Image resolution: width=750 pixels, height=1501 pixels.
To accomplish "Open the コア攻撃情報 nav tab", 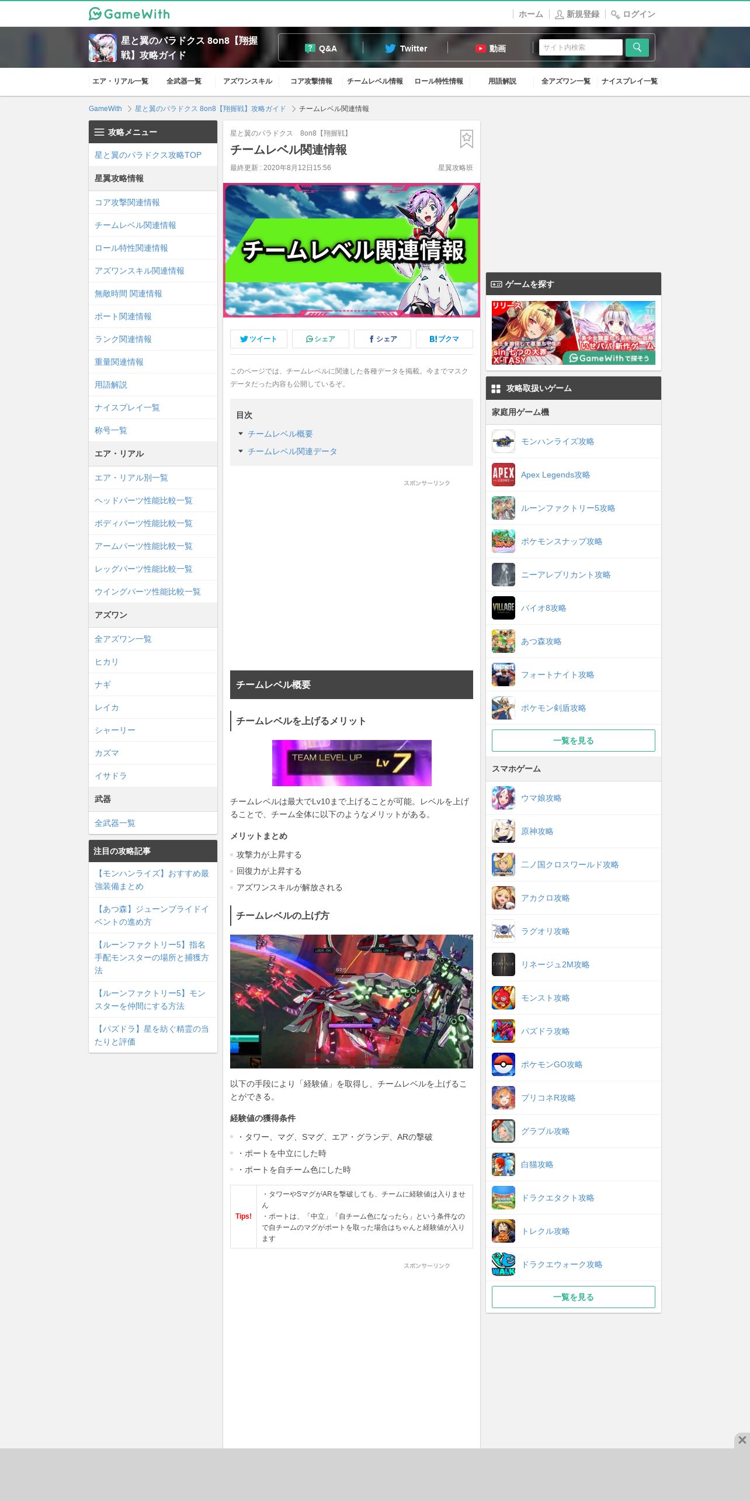I will coord(311,81).
